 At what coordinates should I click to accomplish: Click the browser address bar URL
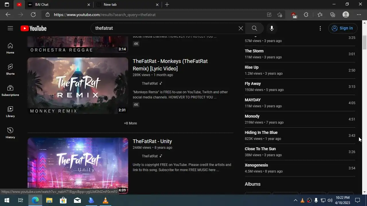click(x=105, y=15)
